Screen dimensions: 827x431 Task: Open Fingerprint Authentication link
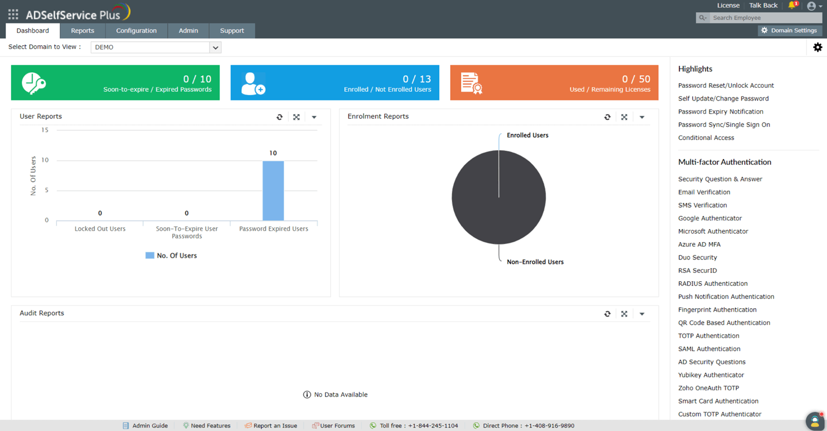coord(717,310)
